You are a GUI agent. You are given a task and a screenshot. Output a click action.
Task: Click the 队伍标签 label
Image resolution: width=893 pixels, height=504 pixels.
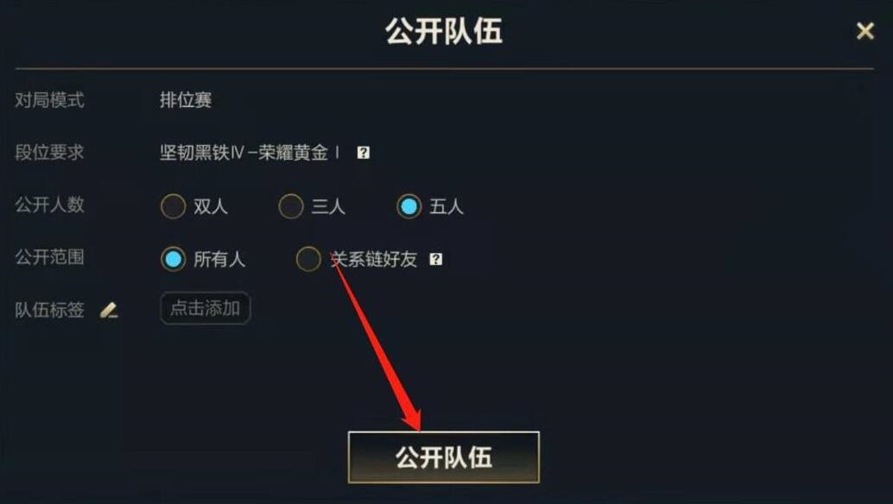[49, 310]
